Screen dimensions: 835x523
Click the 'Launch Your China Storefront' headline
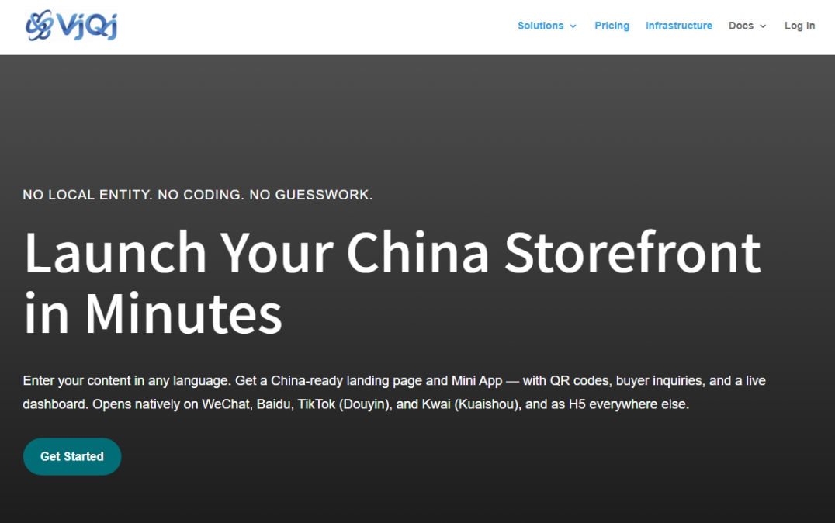(x=392, y=252)
